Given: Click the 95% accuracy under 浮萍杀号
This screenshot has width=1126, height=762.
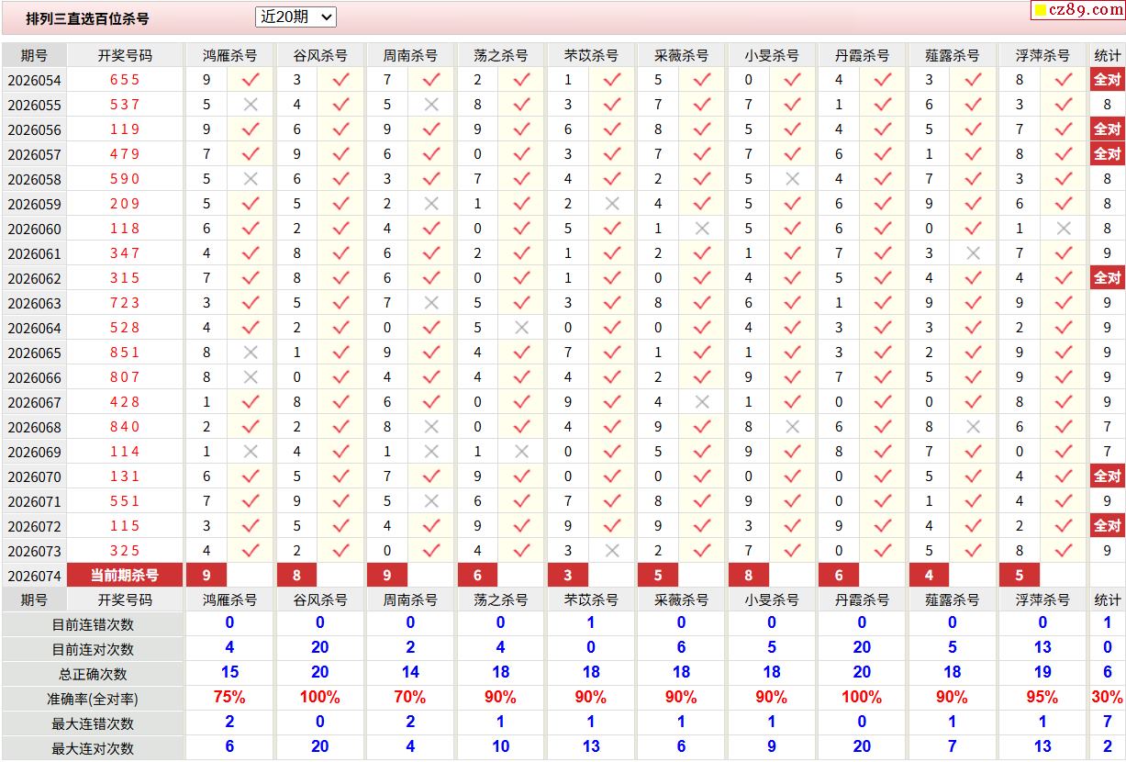Looking at the screenshot, I should (1042, 698).
